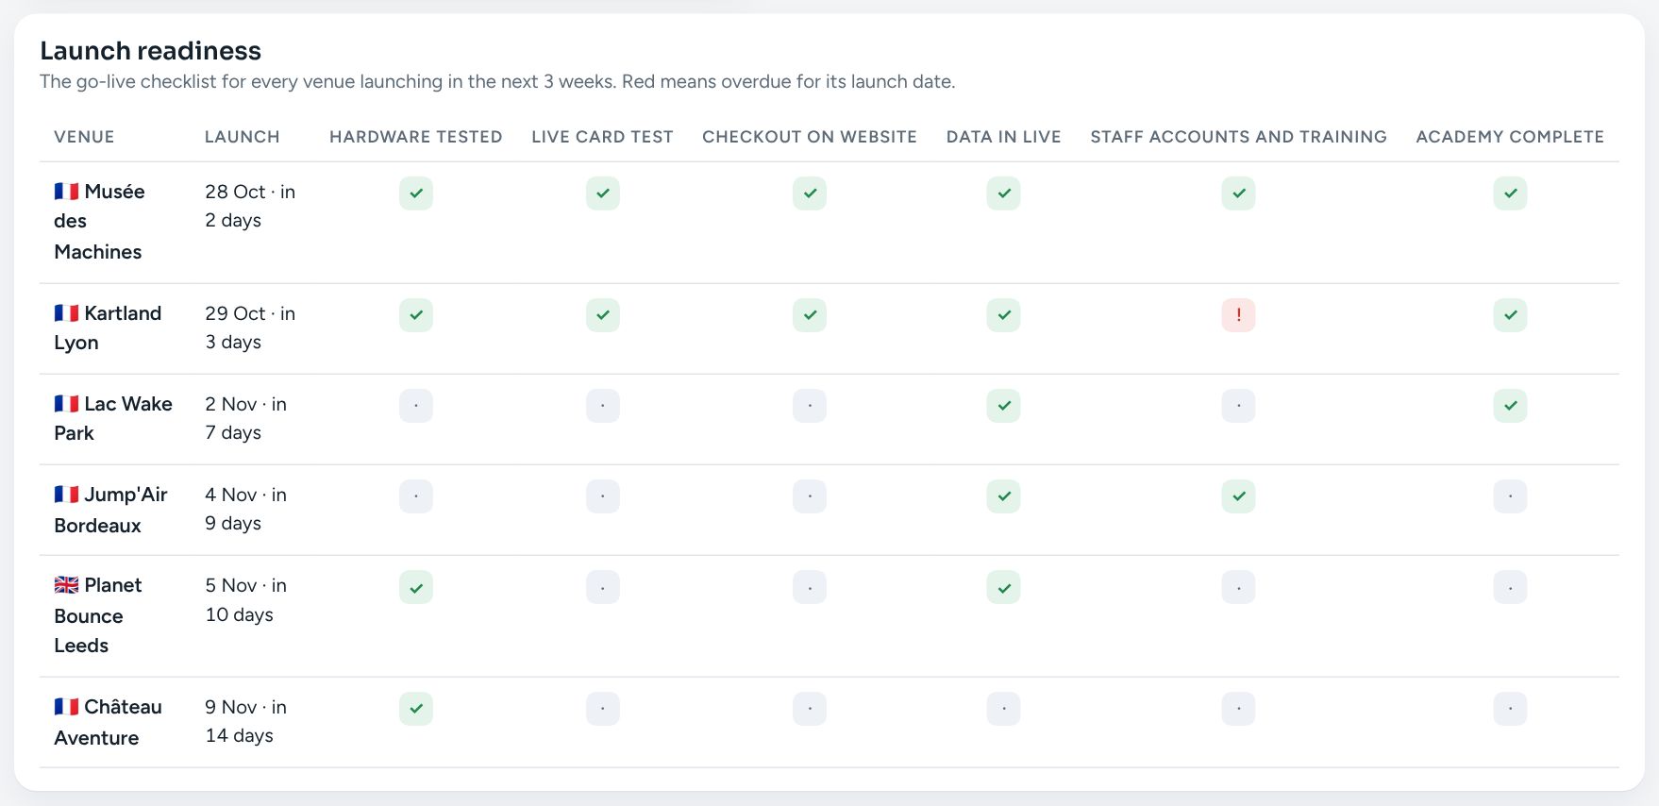The height and width of the screenshot is (806, 1659).
Task: Click Lac Wake Park academy complete checkmark
Action: (x=1510, y=406)
